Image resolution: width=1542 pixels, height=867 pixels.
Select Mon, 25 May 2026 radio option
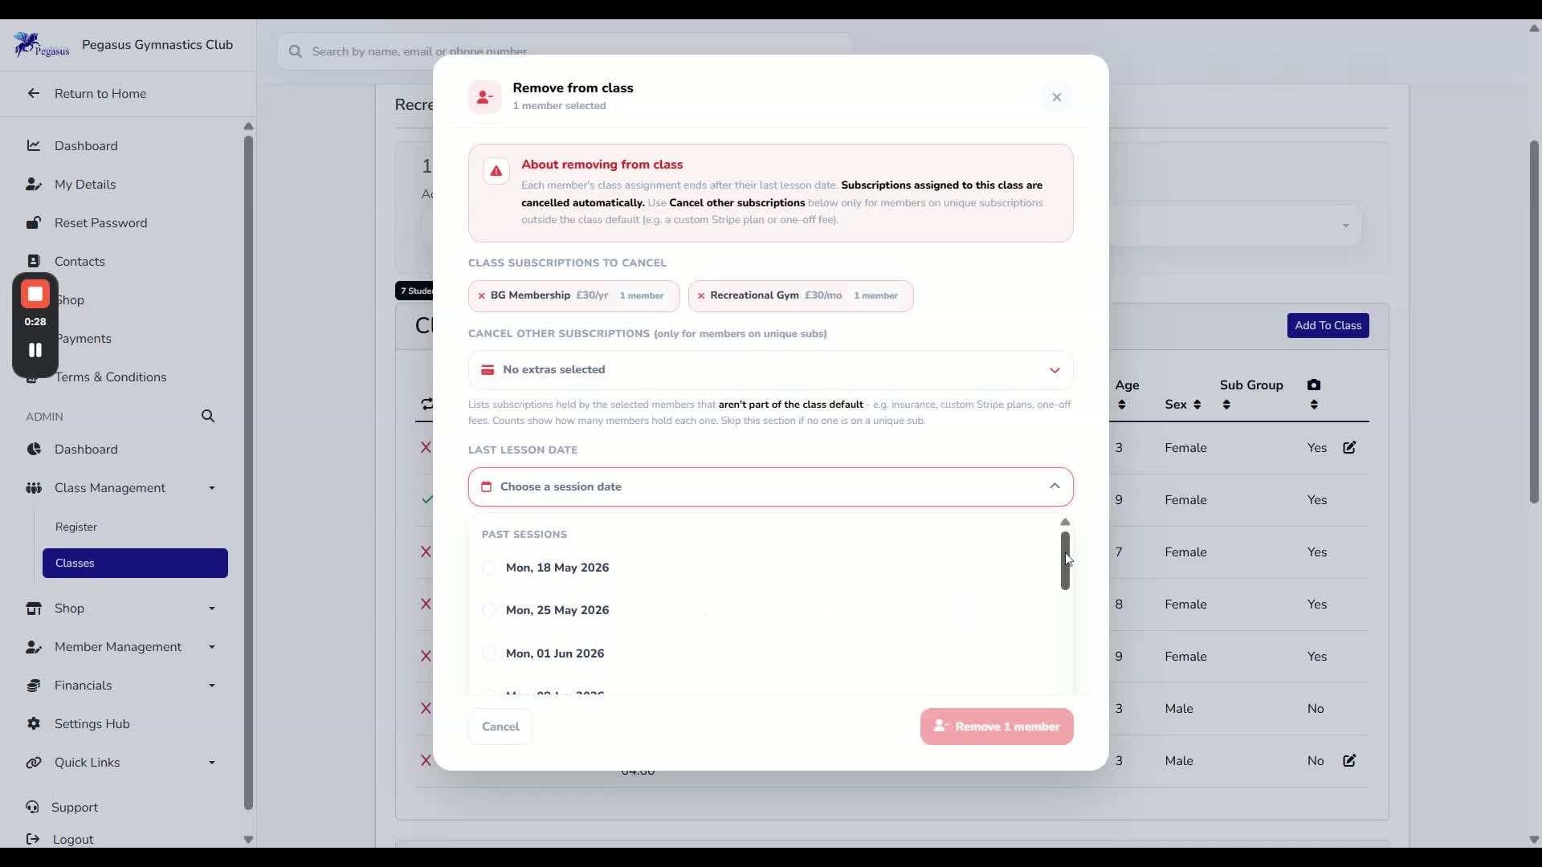489,611
